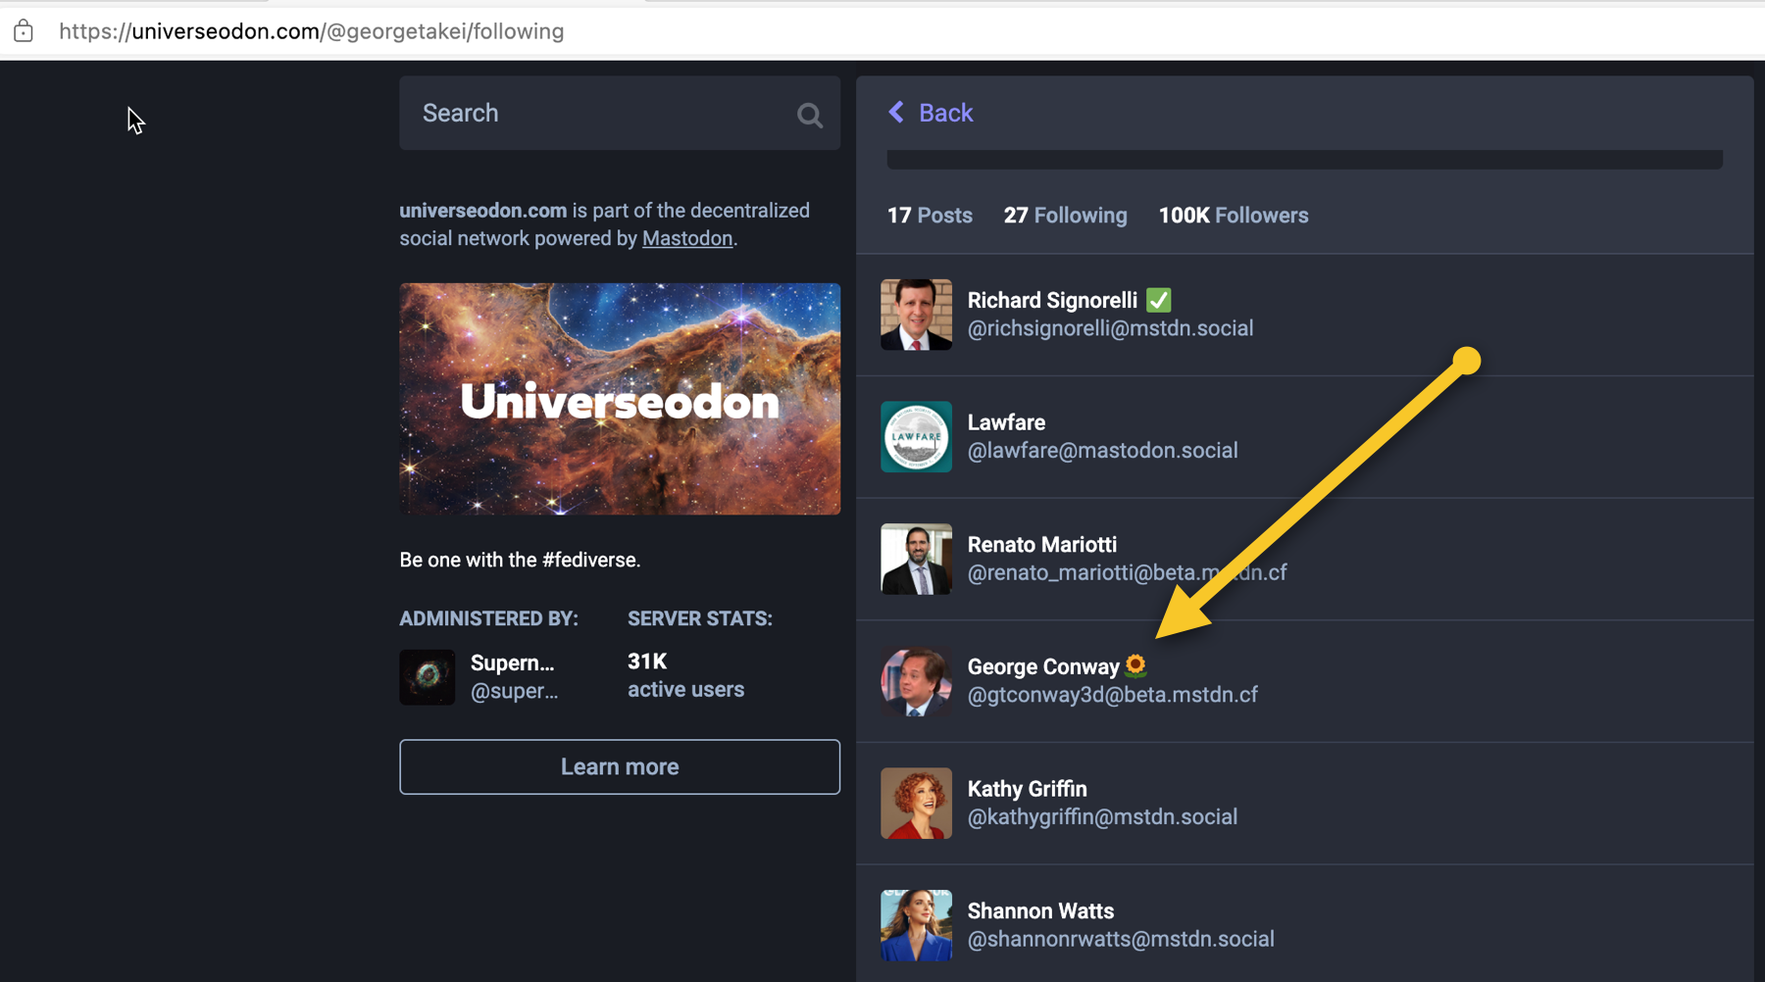This screenshot has height=982, width=1765.
Task: Click handle @lawfare@mastodon.social
Action: coord(1102,451)
